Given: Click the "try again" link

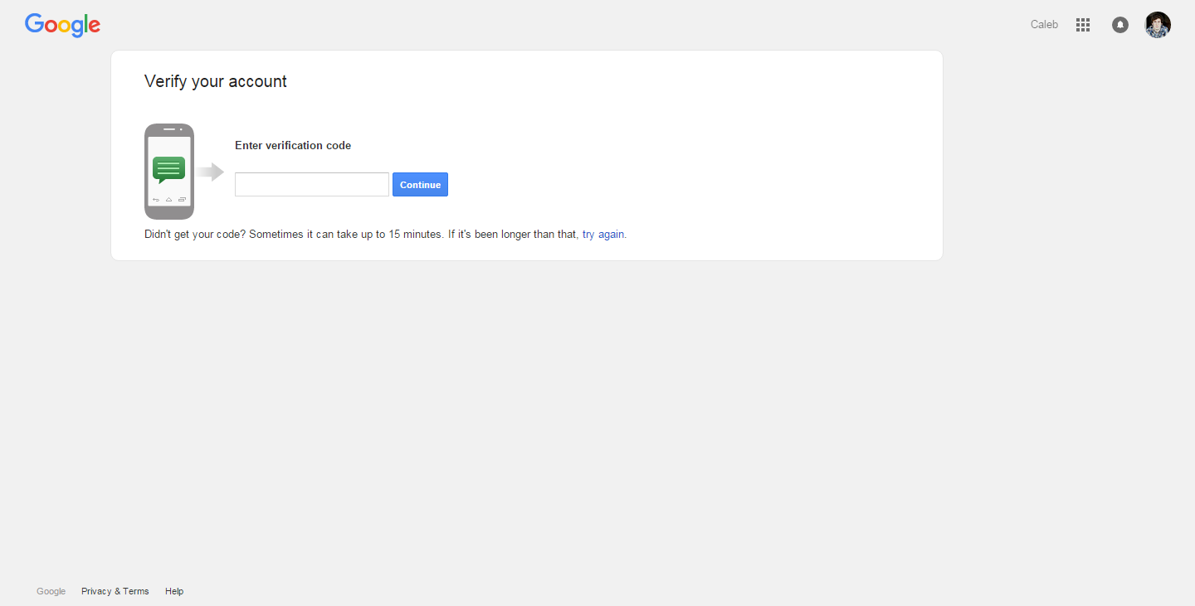Looking at the screenshot, I should (603, 235).
